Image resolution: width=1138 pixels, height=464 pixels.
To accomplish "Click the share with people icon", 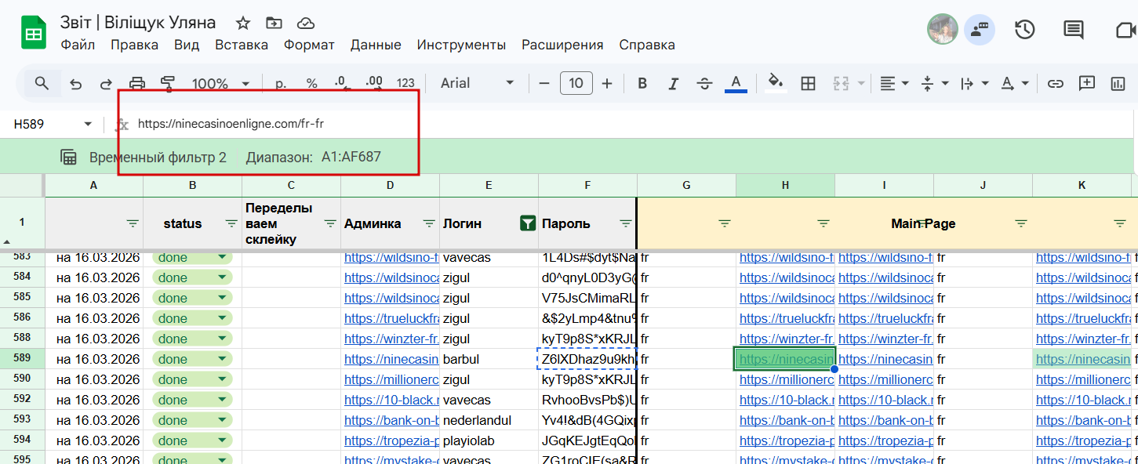I will 980,30.
